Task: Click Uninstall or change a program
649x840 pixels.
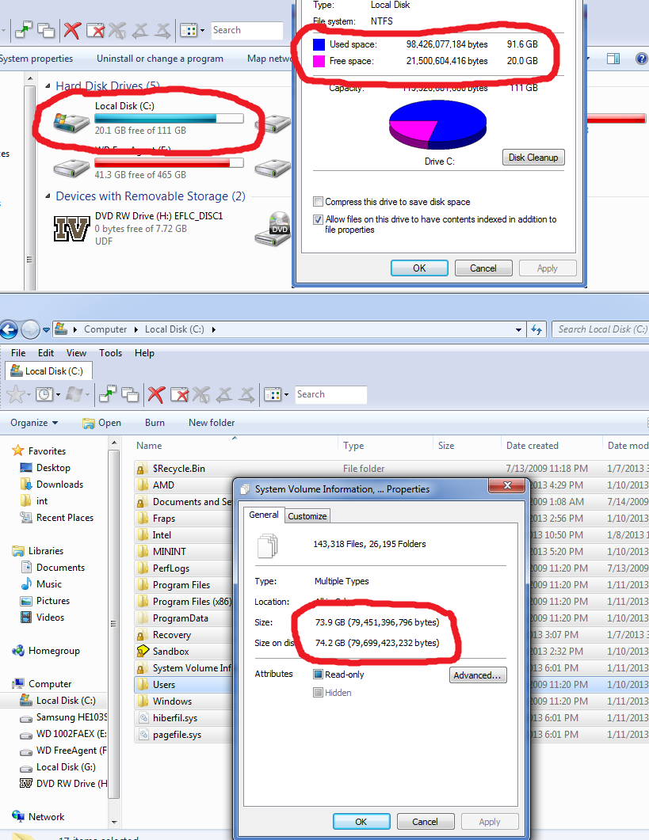Action: 160,59
